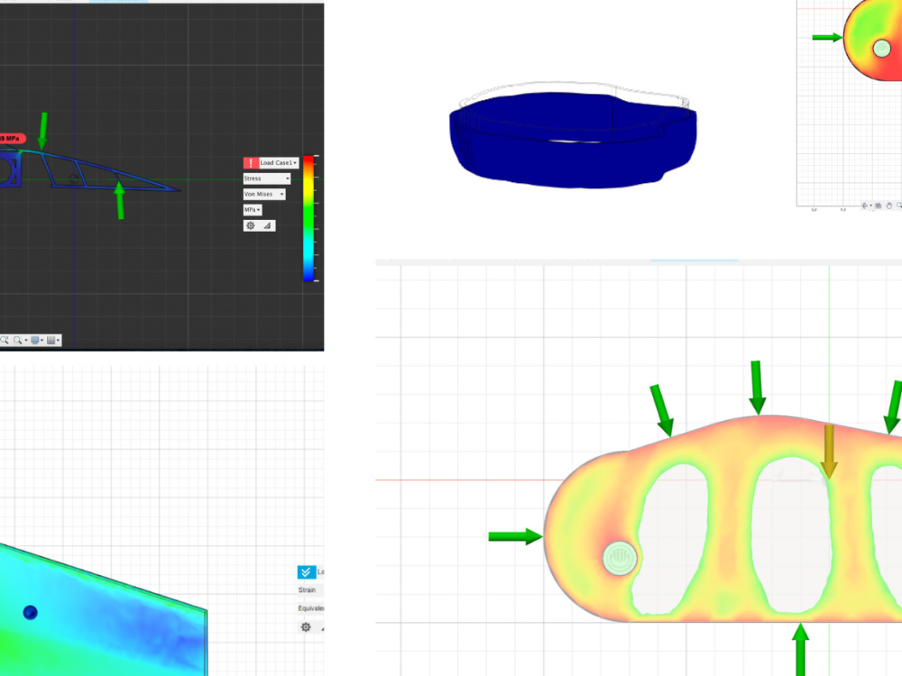Select the Pan tool in the sketch toolbar
The width and height of the screenshot is (902, 676).
pyautogui.click(x=864, y=206)
